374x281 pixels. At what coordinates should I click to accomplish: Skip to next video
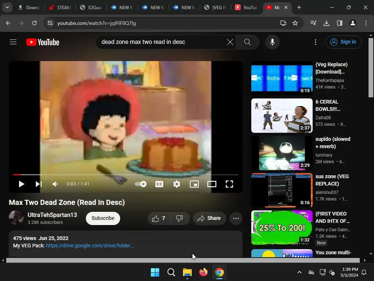(x=38, y=184)
